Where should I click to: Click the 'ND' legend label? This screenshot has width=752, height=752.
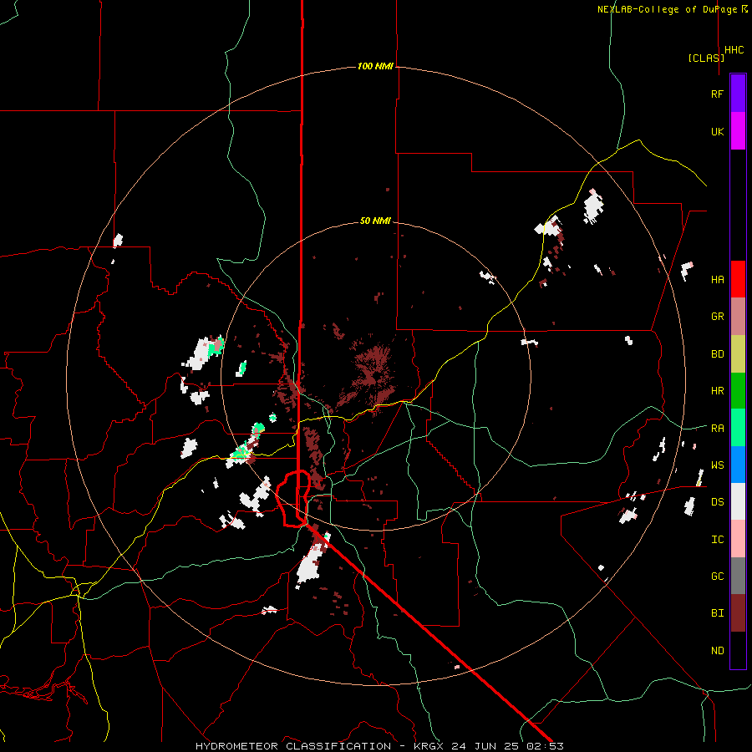click(717, 651)
